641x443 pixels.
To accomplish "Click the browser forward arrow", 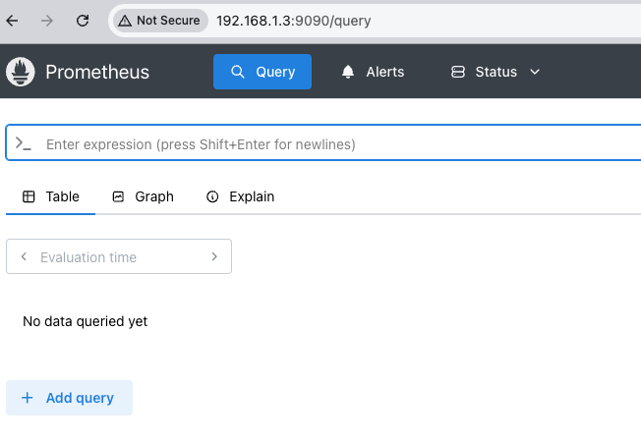I will (x=48, y=20).
